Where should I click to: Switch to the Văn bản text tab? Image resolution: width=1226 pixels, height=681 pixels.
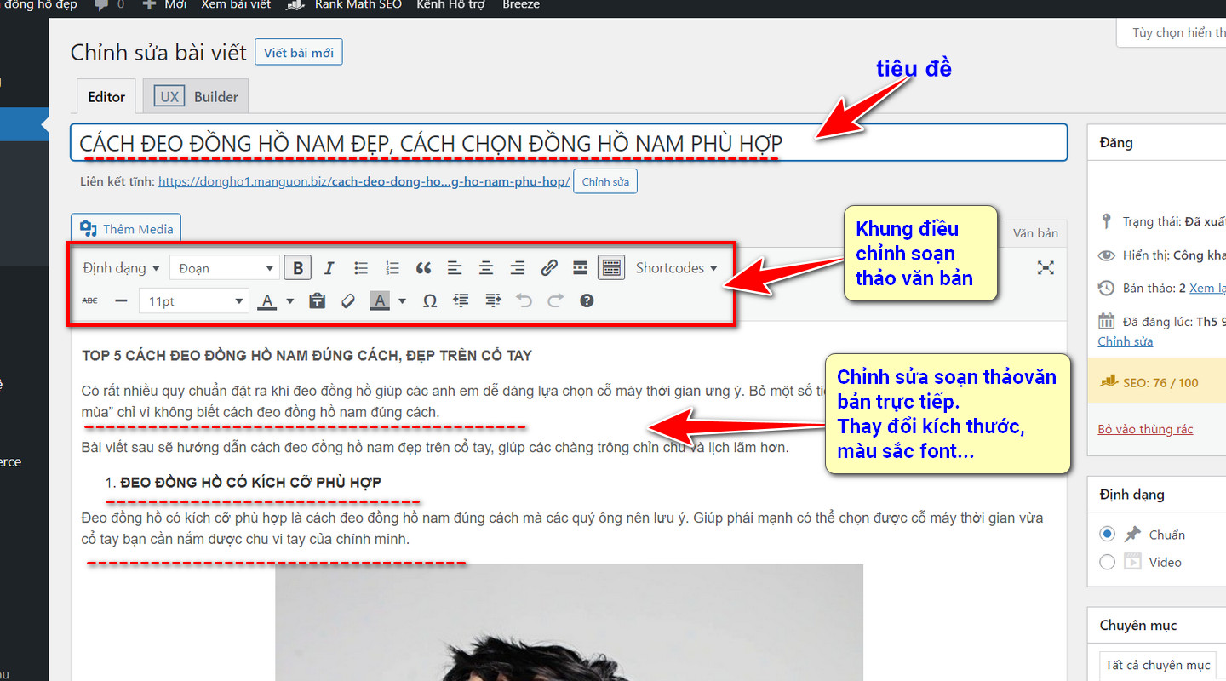click(x=1035, y=232)
